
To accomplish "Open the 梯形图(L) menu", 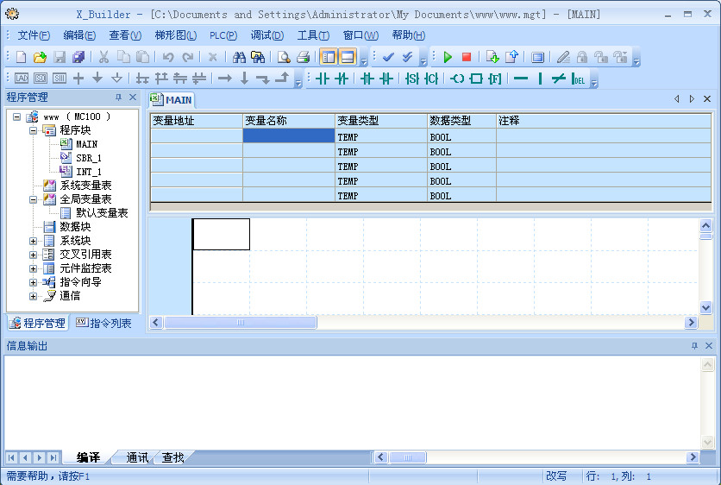I will [176, 35].
